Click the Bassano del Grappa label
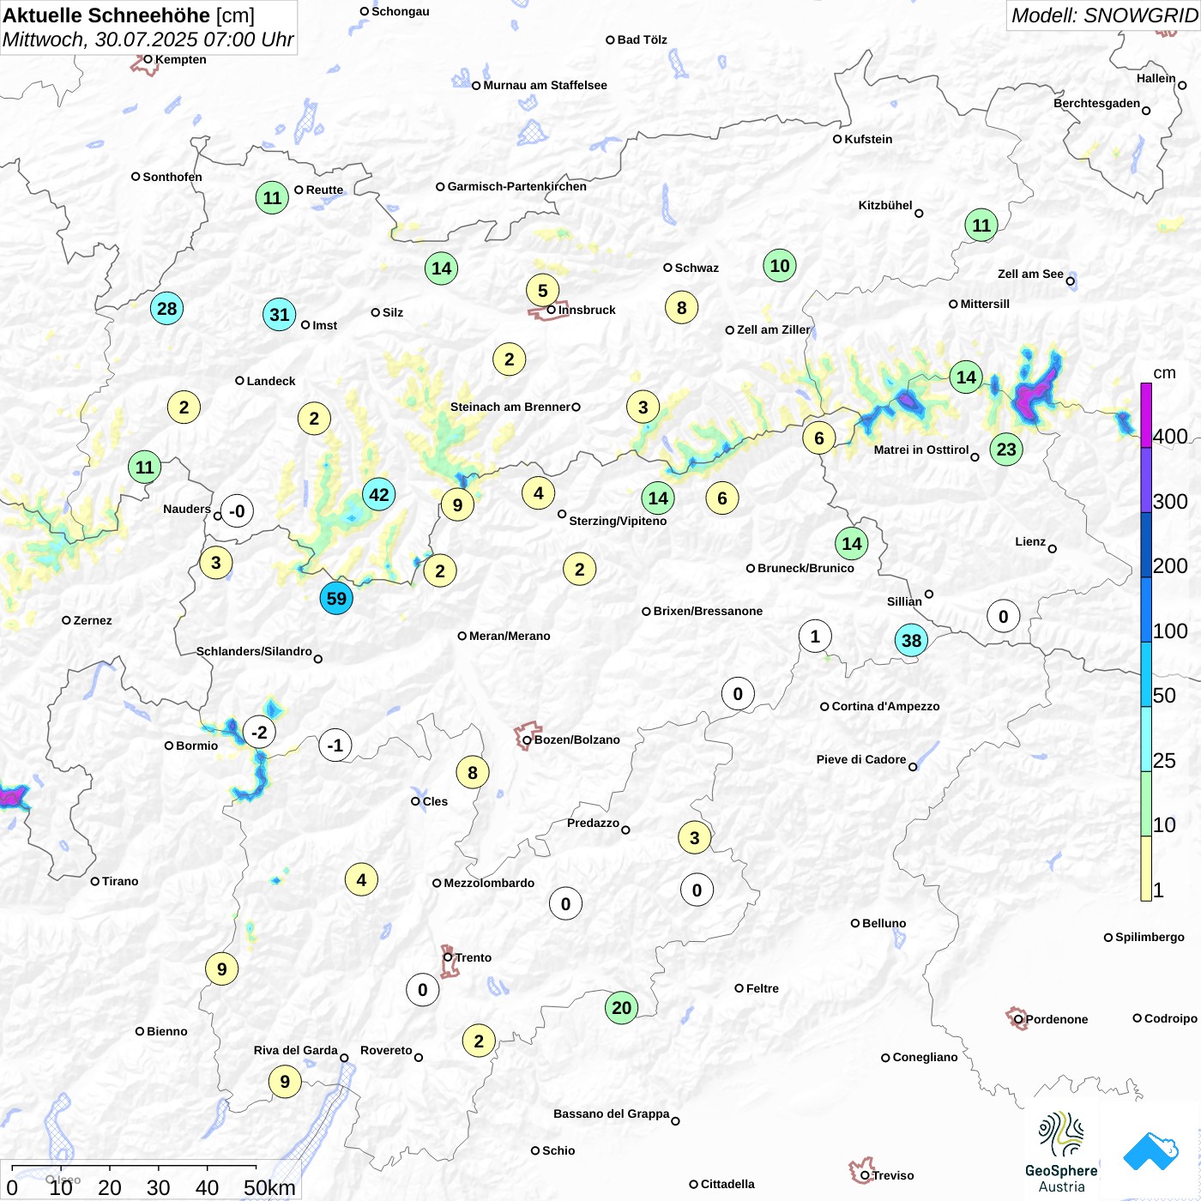 (x=611, y=1113)
